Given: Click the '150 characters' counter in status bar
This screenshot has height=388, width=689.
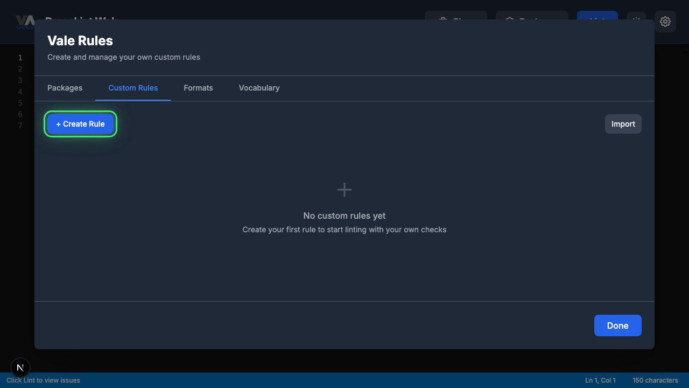Looking at the screenshot, I should click(x=656, y=380).
